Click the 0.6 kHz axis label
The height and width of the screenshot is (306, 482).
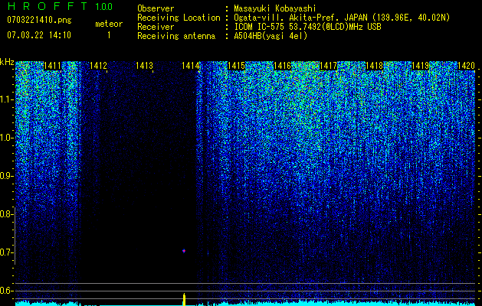tap(6, 291)
